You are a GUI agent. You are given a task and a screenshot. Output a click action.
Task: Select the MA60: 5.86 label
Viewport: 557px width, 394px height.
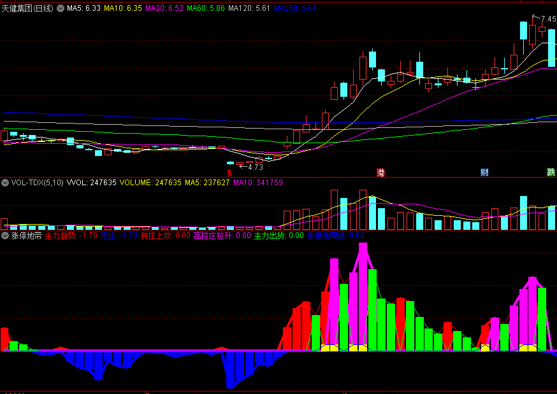[x=206, y=8]
